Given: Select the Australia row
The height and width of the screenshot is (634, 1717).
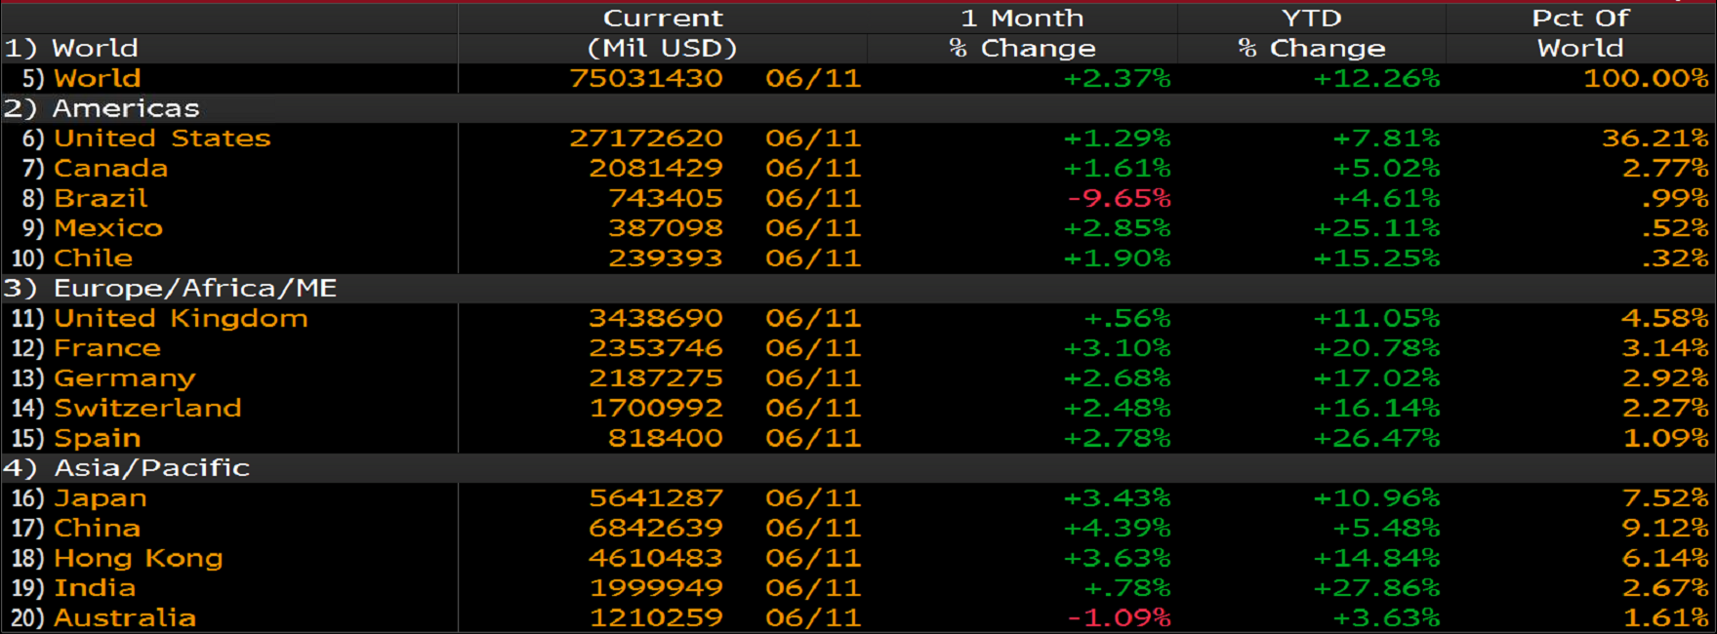Looking at the screenshot, I should [125, 618].
